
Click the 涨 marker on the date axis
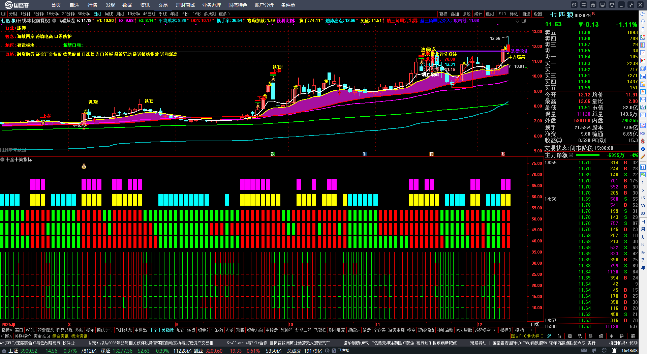click(503, 154)
